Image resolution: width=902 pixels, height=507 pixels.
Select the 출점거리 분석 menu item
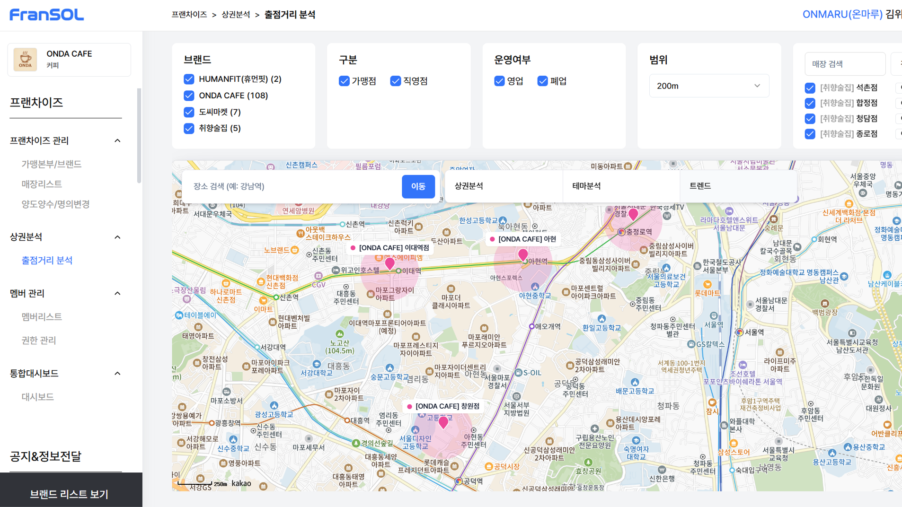pyautogui.click(x=47, y=260)
